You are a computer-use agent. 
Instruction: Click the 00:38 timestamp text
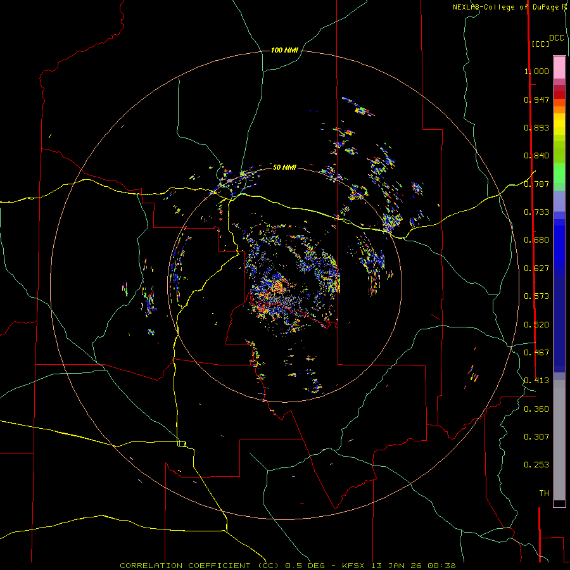click(x=443, y=566)
